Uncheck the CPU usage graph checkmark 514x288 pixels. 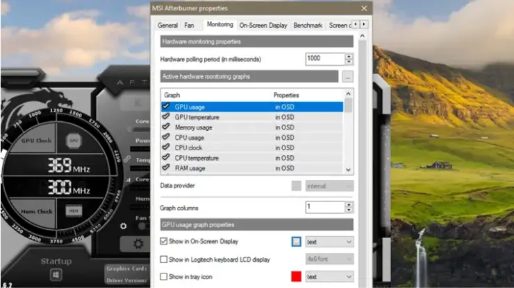point(166,136)
